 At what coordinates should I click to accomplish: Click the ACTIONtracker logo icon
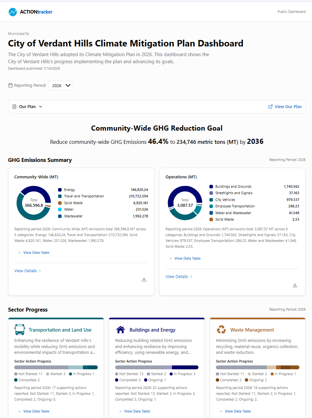[x=13, y=12]
